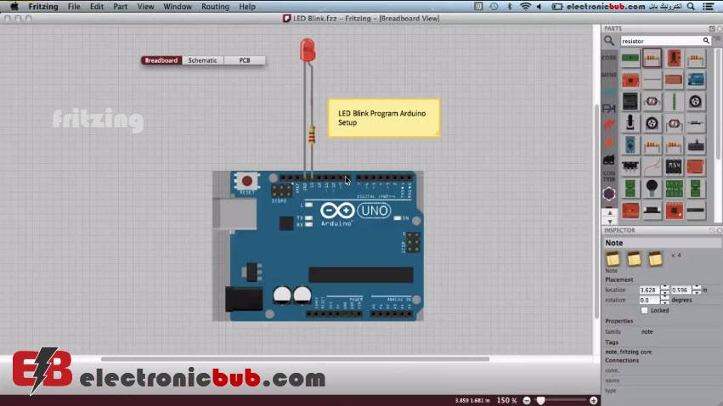The height and width of the screenshot is (406, 723).
Task: Select the Breadboard view tab
Action: pyautogui.click(x=161, y=60)
